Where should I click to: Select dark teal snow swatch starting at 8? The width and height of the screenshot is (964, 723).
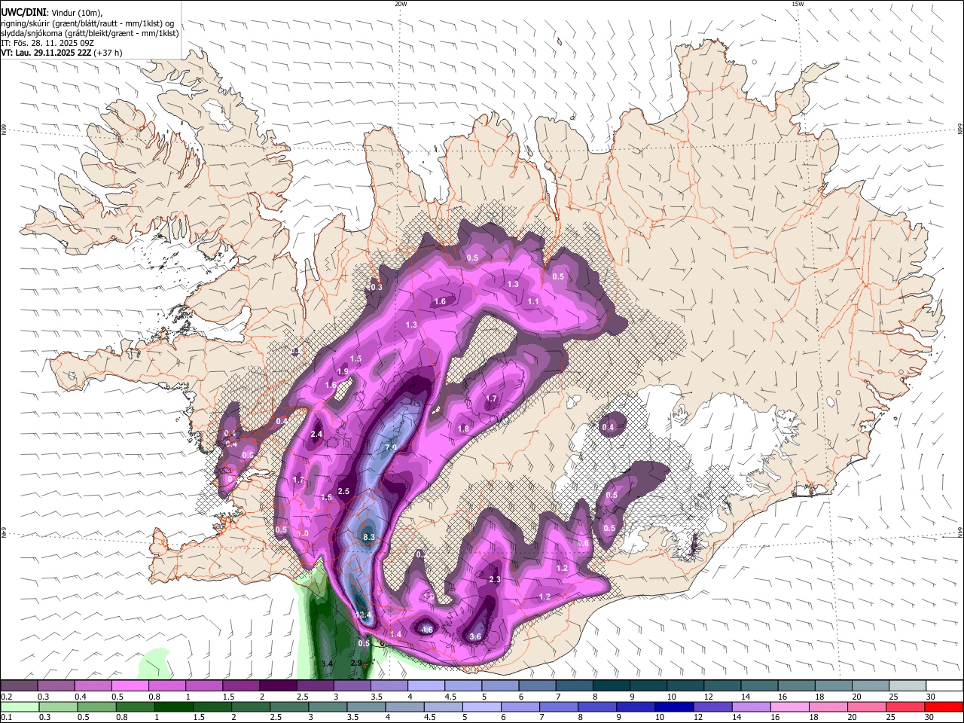[611, 685]
